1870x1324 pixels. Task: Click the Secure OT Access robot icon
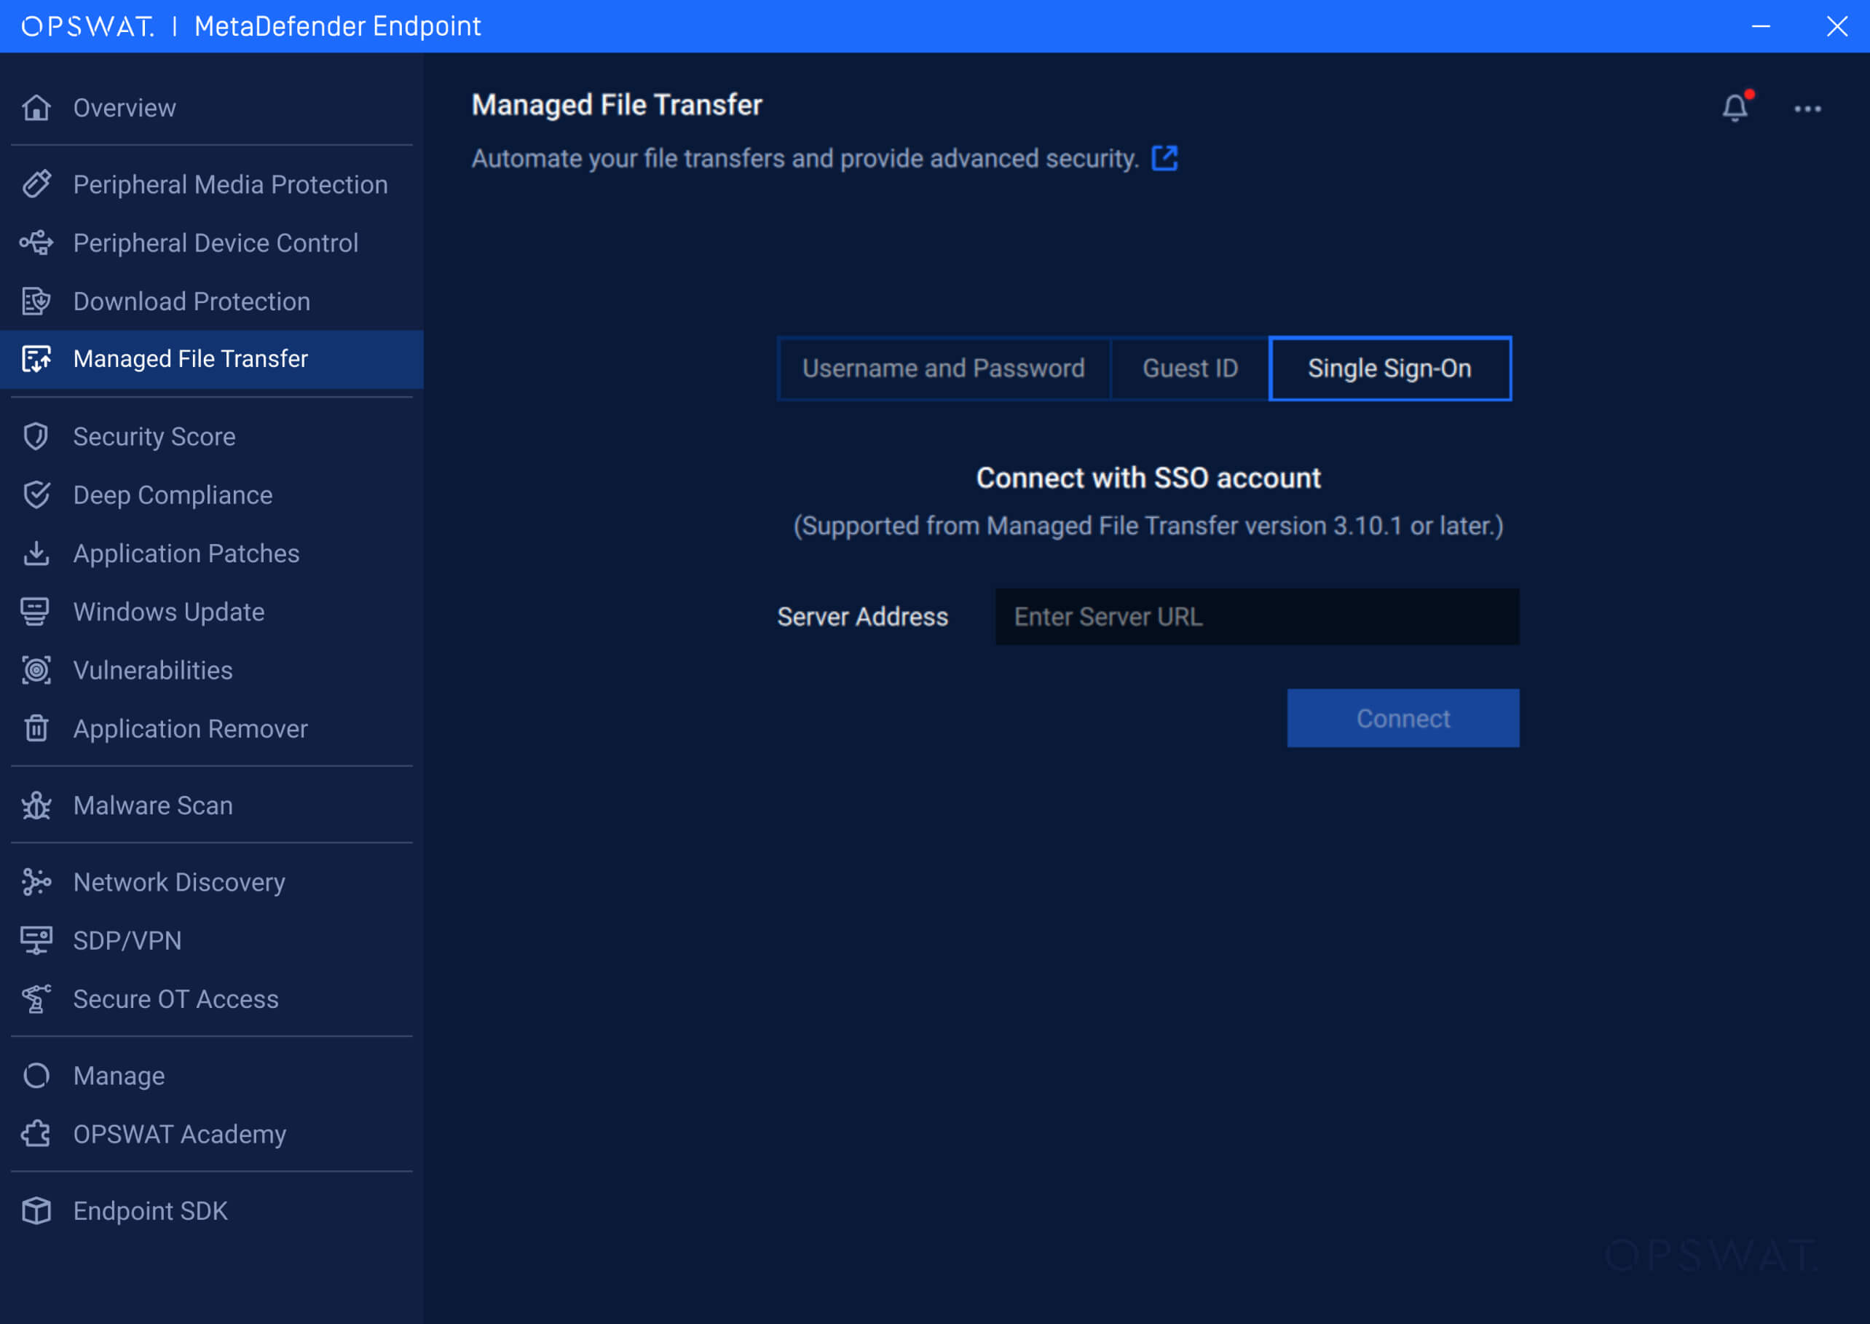(x=36, y=998)
